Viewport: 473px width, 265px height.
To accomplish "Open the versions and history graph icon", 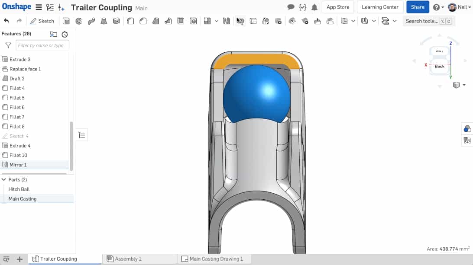I will pyautogui.click(x=50, y=7).
